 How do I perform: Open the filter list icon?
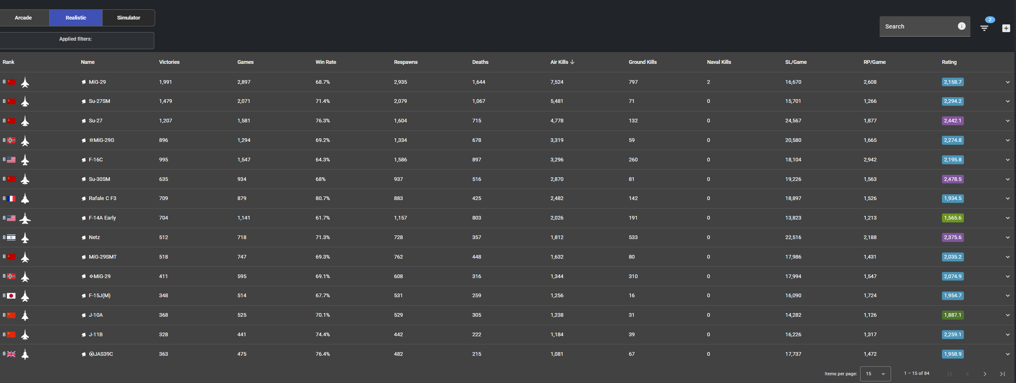coord(984,28)
